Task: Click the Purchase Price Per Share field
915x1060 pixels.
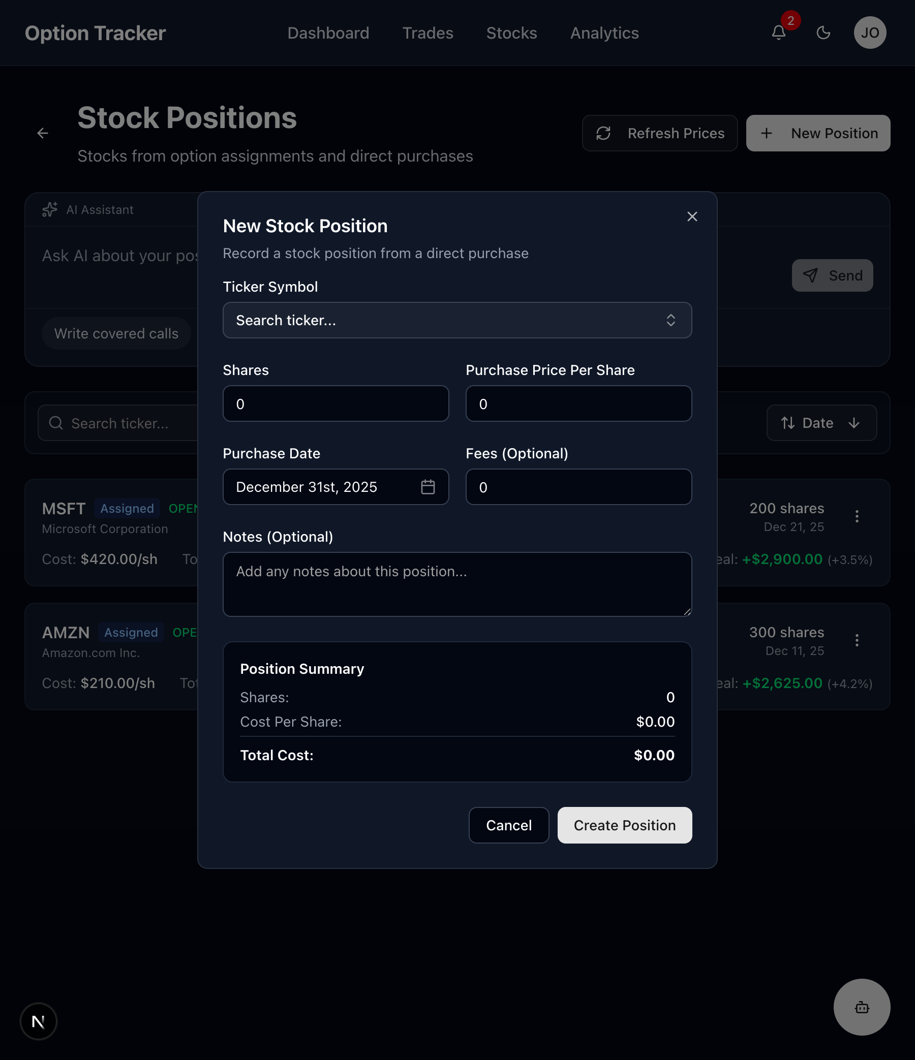Action: pyautogui.click(x=578, y=404)
